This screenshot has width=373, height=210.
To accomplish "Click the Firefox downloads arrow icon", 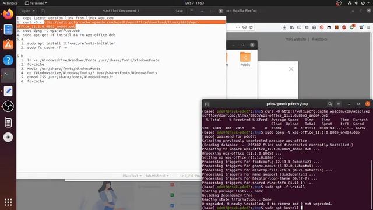I will click(284, 27).
